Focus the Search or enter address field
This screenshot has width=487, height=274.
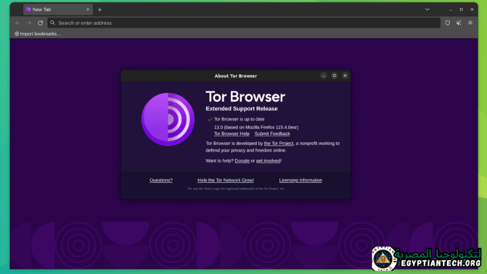tap(243, 23)
